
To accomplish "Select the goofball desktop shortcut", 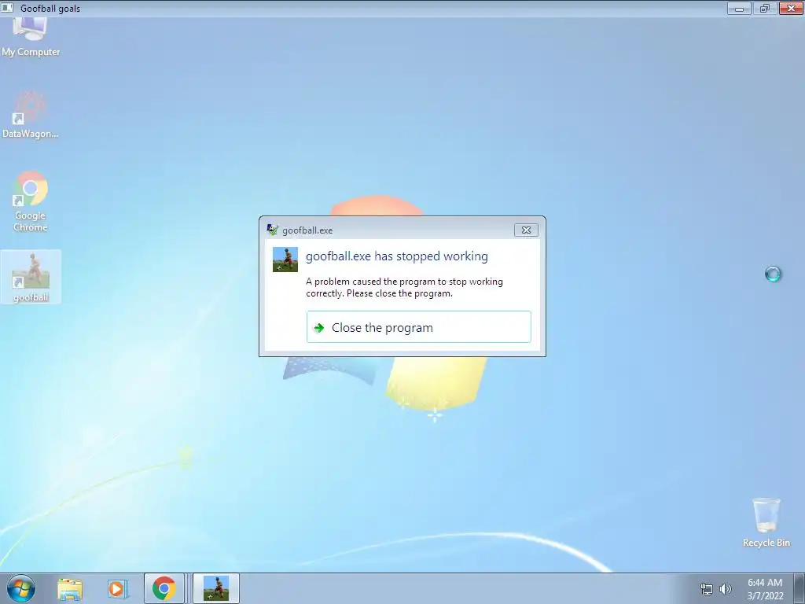I will pyautogui.click(x=31, y=277).
